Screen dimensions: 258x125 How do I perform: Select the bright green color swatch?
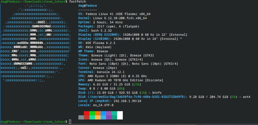92,113
